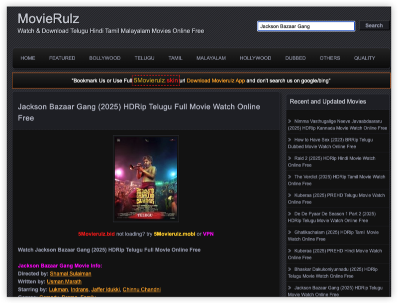Click Watch Jackson Bazaar Gang HDRip bold line
The image size is (398, 304).
109,250
